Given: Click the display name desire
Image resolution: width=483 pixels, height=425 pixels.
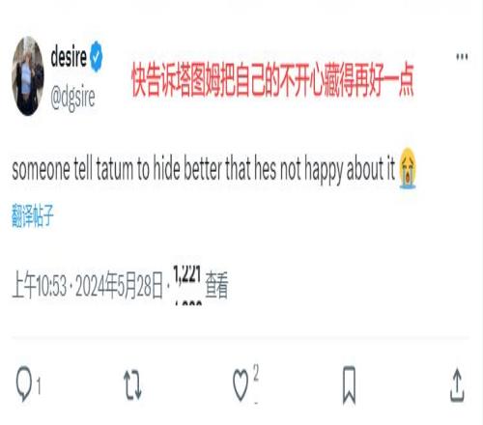Looking at the screenshot, I should (69, 57).
